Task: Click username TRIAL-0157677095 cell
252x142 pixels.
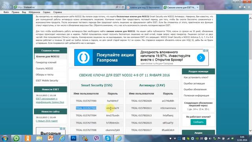Action: pyautogui.click(x=86, y=123)
